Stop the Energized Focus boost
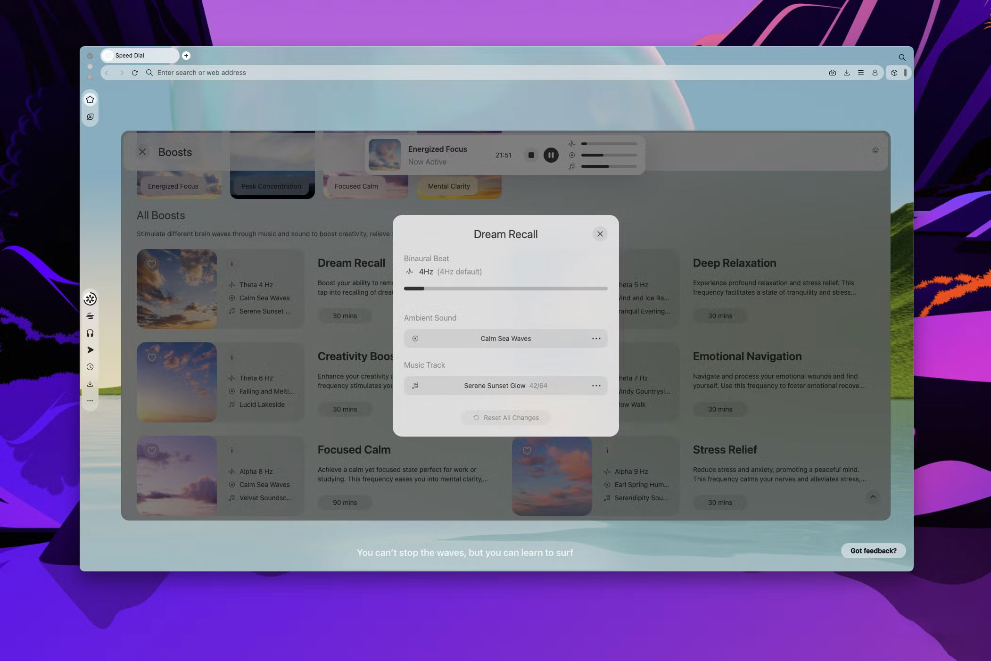 [x=531, y=155]
